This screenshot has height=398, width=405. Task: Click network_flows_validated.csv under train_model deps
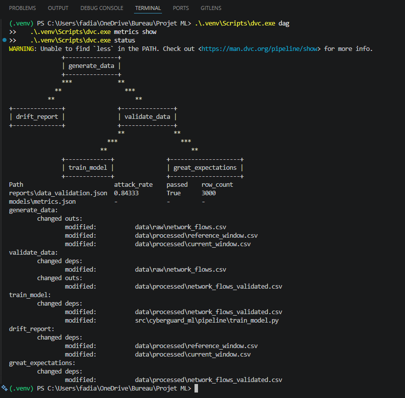[208, 312]
